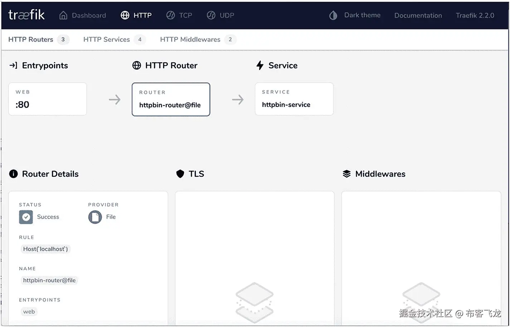Click the Host(`localhost`) rule chip
Image resolution: width=510 pixels, height=327 pixels.
[x=45, y=249]
